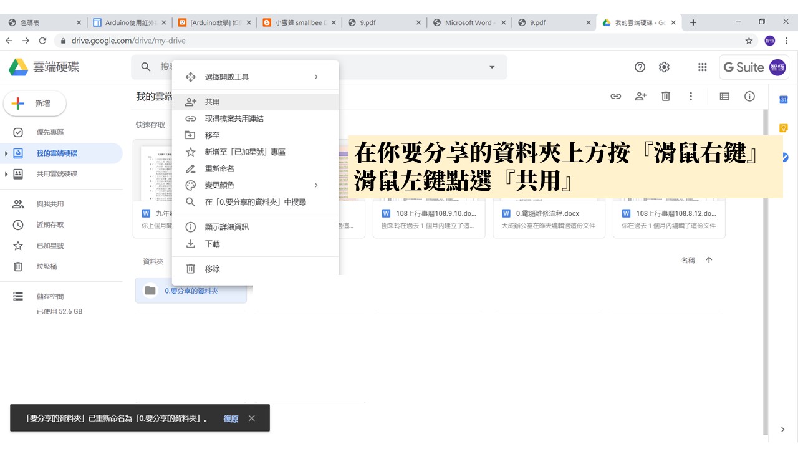Click the Chrome profile avatar
798x449 pixels.
click(x=770, y=41)
